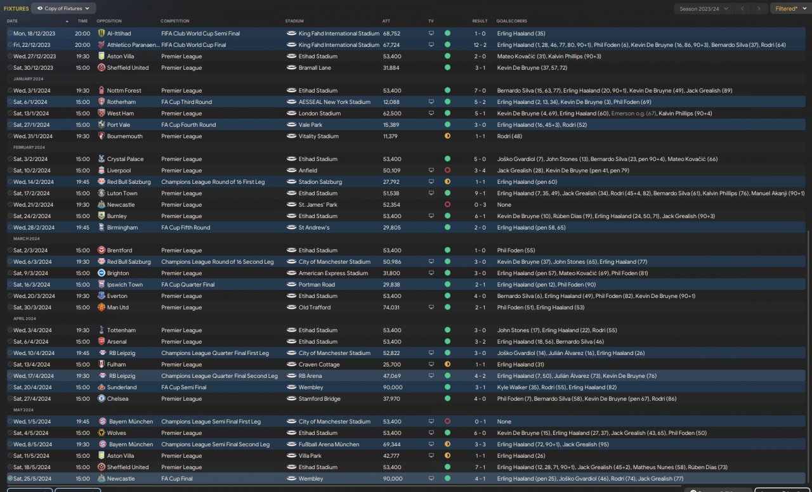Click the Bournemouth club badge
The image size is (812, 492).
tap(101, 136)
